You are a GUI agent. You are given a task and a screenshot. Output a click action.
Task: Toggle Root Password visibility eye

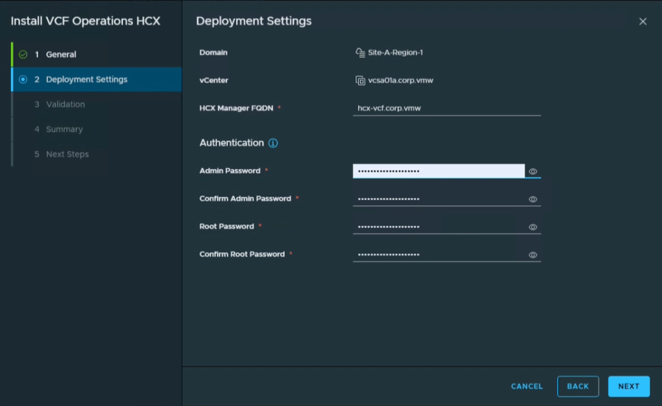click(533, 227)
